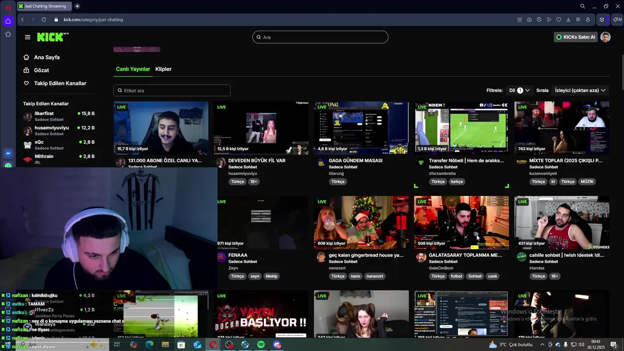Open Microsoft Edge from the taskbar
This screenshot has height=351, width=624.
tap(149, 345)
